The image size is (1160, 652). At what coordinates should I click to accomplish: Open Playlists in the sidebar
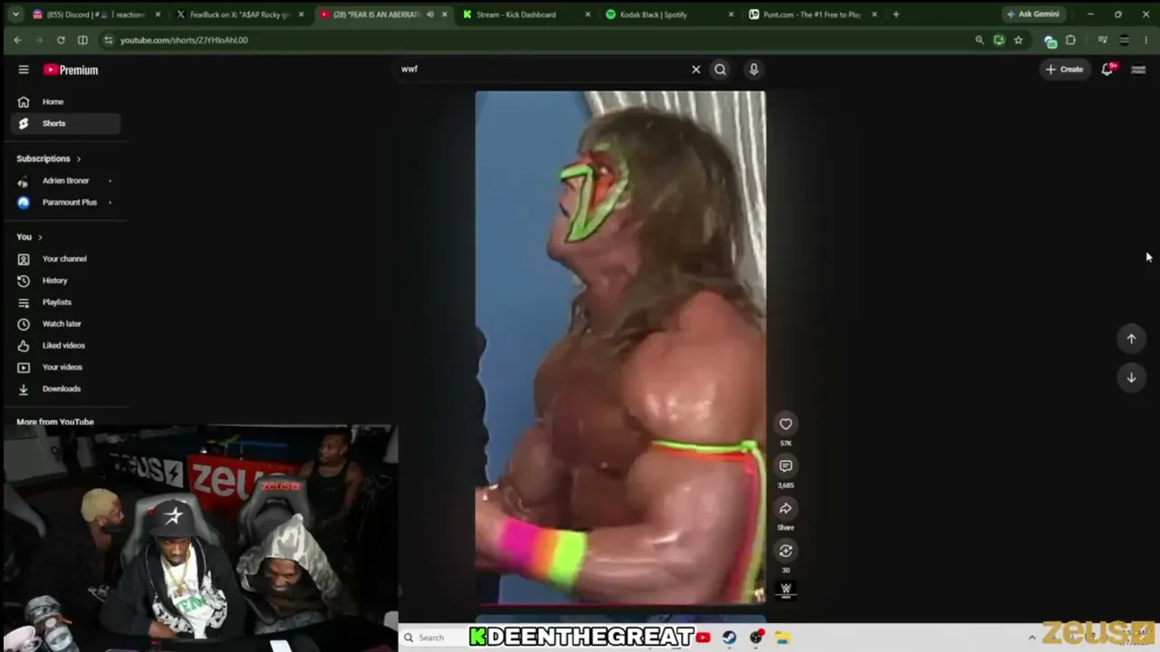point(65,302)
